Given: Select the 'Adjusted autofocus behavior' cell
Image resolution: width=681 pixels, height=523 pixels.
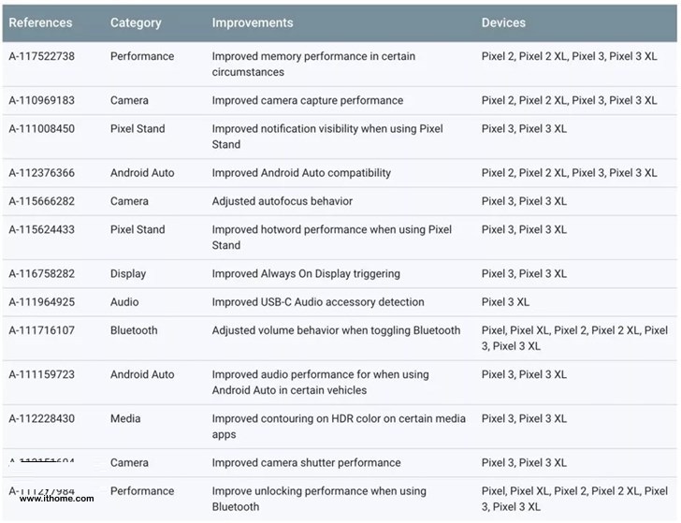Looking at the screenshot, I should (283, 201).
